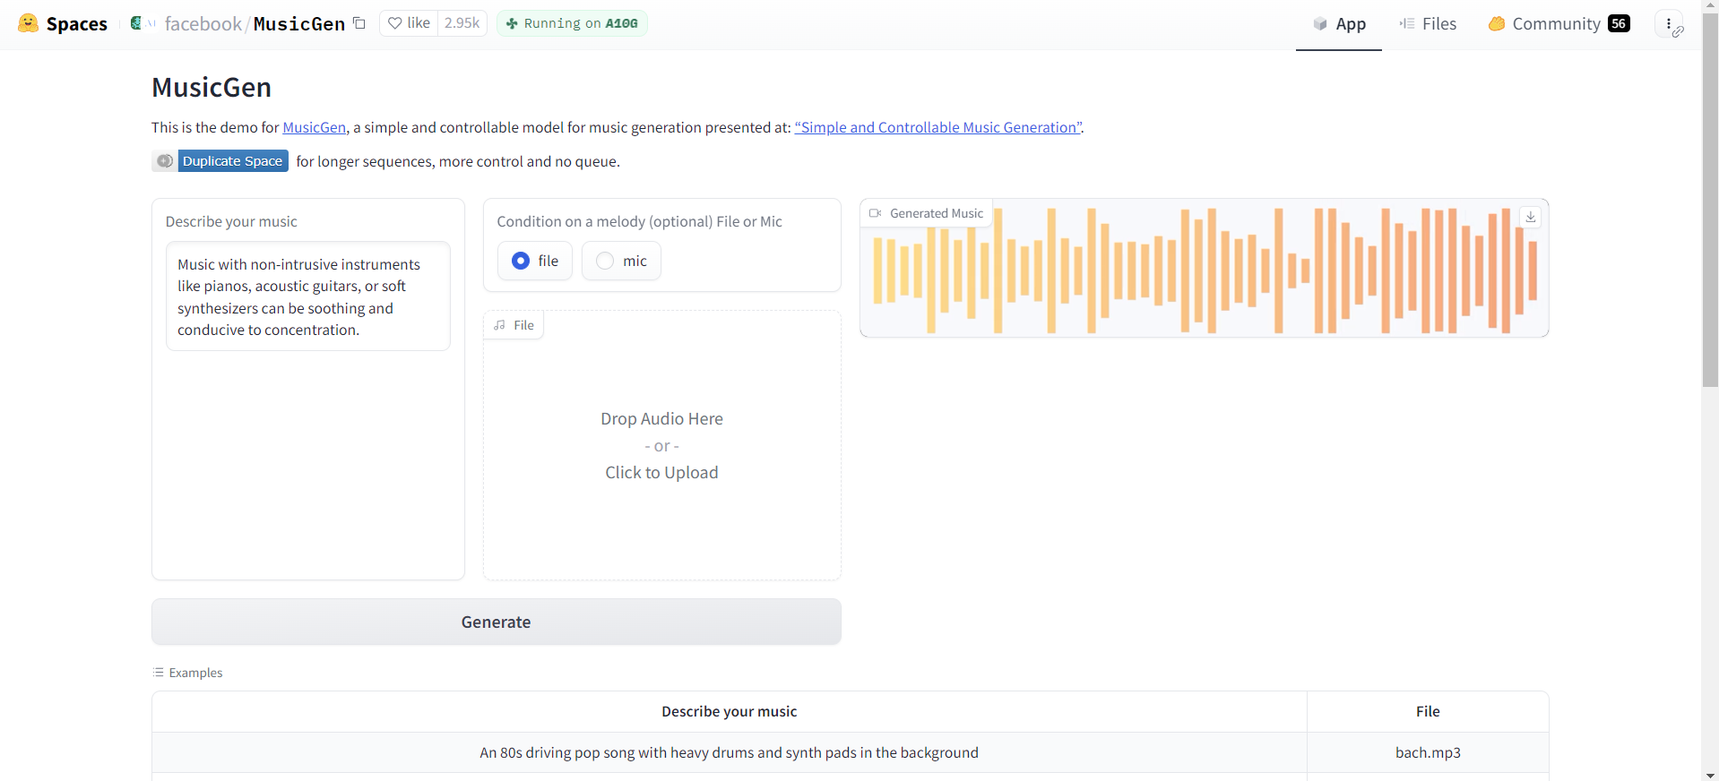
Task: Like the MusicGen space
Action: pyautogui.click(x=409, y=23)
